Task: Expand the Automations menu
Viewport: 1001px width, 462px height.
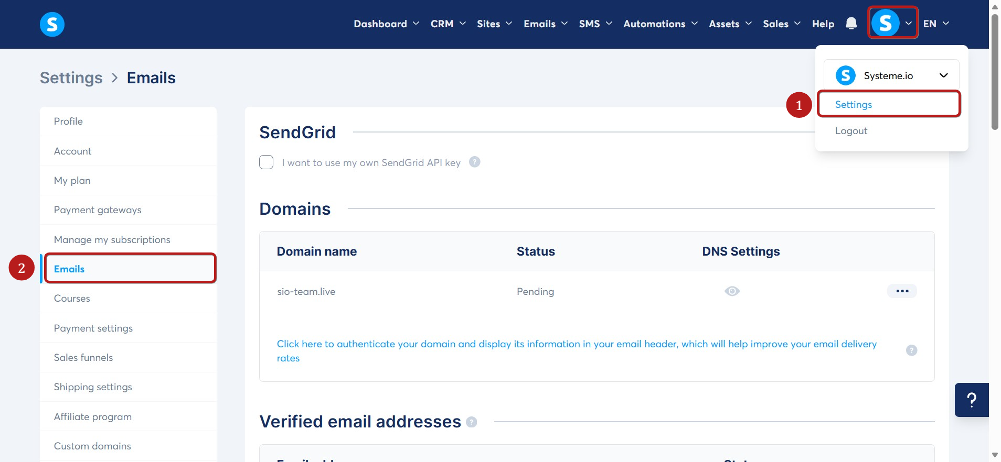Action: point(660,24)
